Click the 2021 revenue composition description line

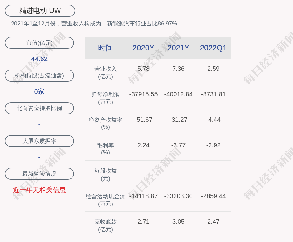95,24
